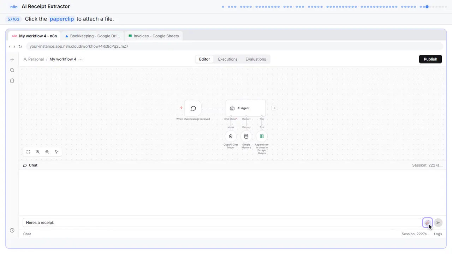Click the highlighted current step progress dot
The width and height of the screenshot is (452, 254).
coord(427,7)
